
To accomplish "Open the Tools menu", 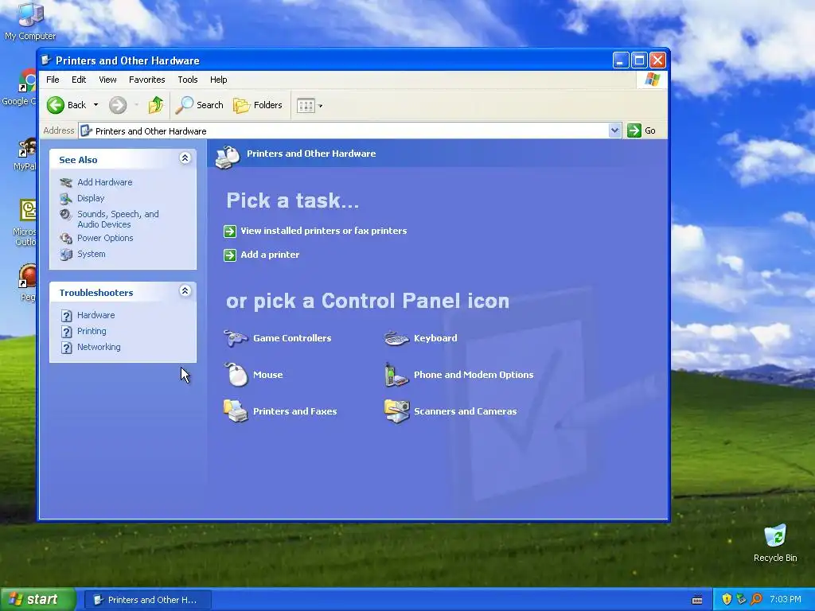I will click(188, 80).
